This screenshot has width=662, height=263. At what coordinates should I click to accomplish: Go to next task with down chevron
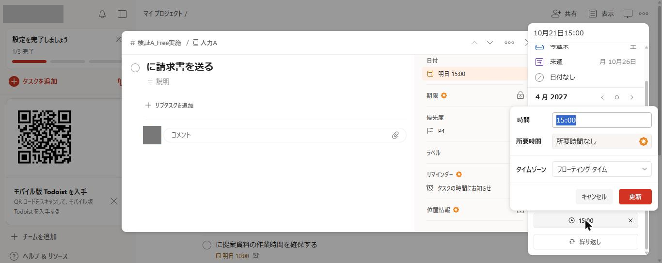point(490,43)
